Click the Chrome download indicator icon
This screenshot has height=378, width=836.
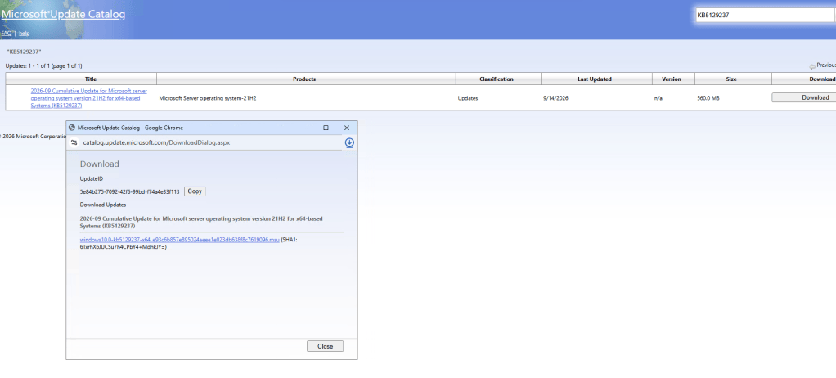349,142
